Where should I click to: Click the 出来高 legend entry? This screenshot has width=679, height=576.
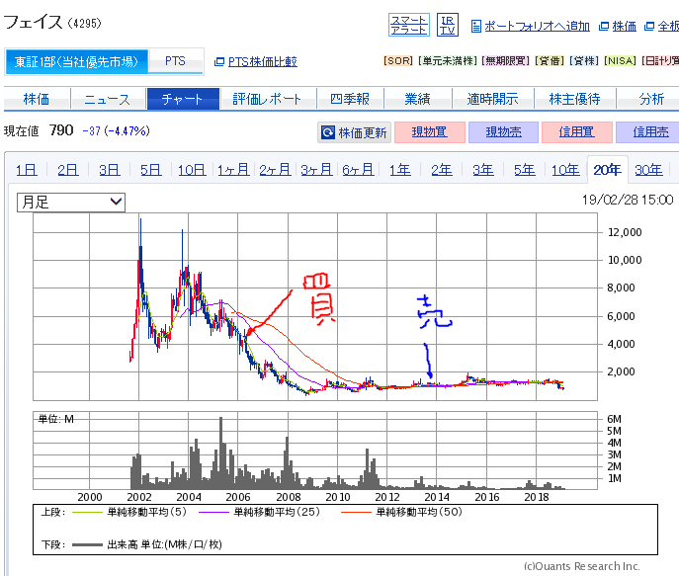[x=147, y=544]
